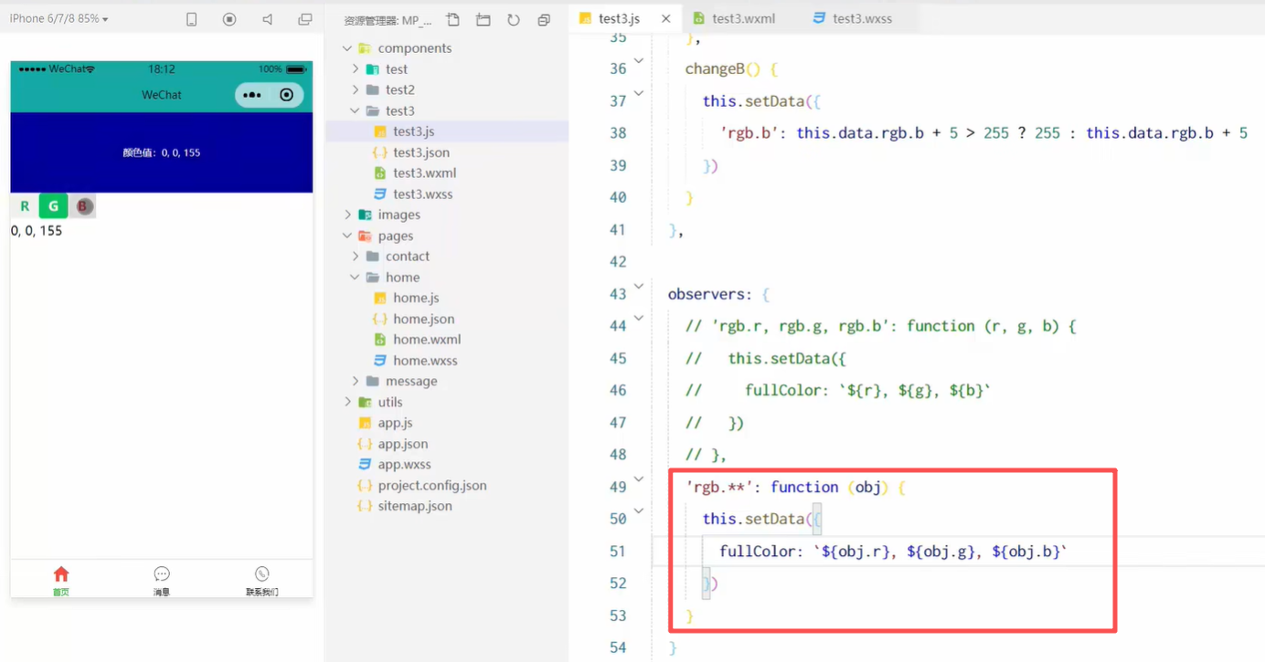This screenshot has height=662, width=1265.
Task: Expand the message folder
Action: pos(356,381)
